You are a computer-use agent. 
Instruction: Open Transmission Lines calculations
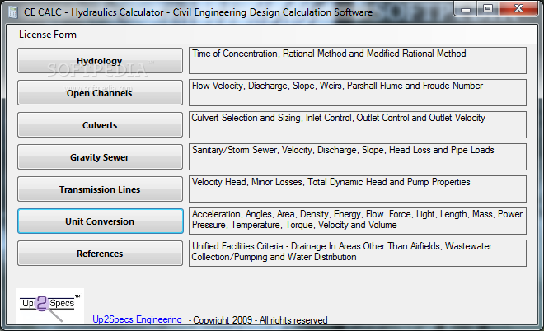pyautogui.click(x=100, y=189)
